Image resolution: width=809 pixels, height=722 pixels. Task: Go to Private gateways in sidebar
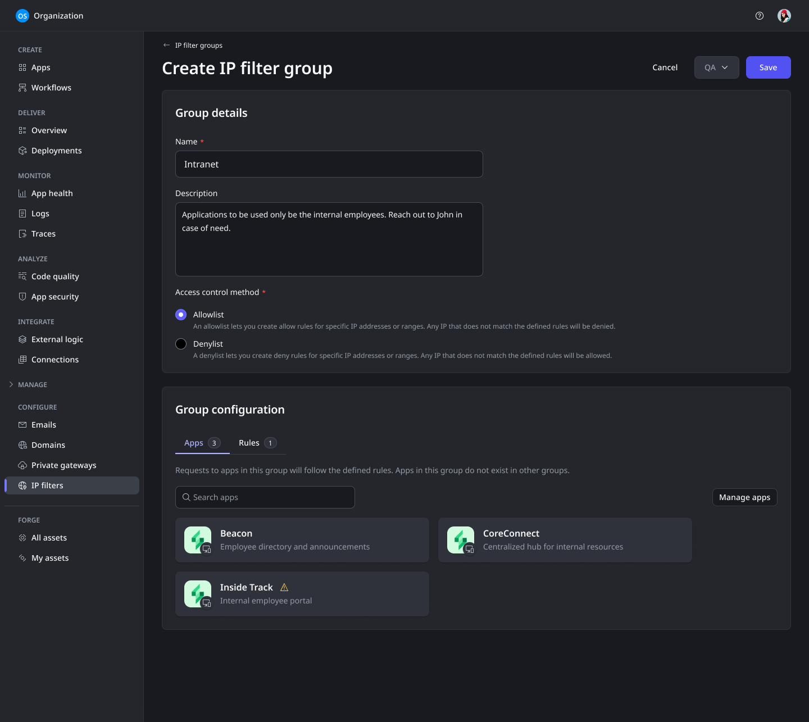pyautogui.click(x=63, y=465)
